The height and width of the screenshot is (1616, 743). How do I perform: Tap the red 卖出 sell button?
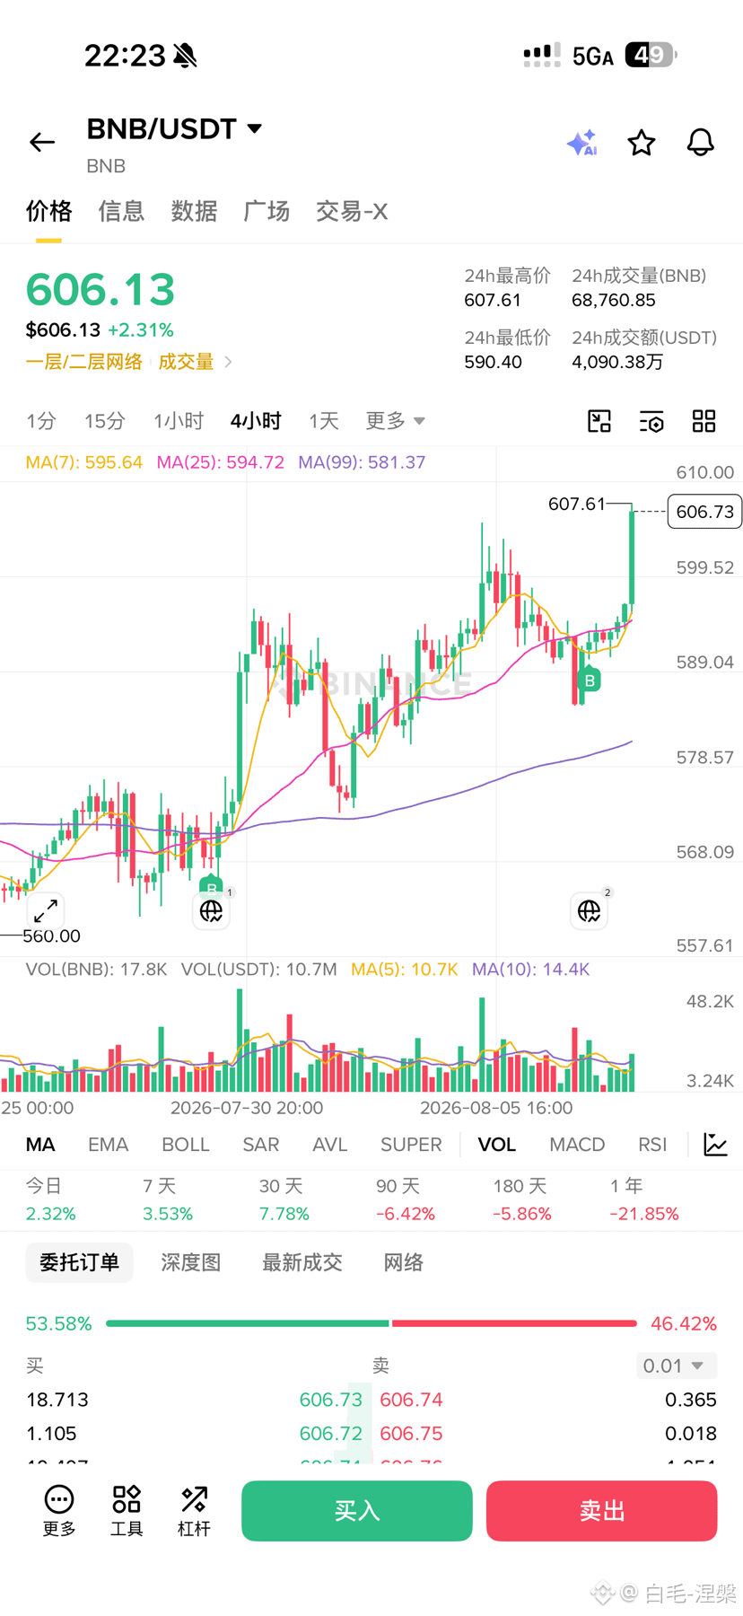tap(602, 1511)
